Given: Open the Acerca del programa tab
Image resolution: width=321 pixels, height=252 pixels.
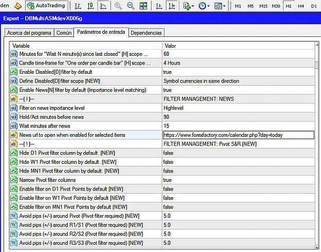Looking at the screenshot, I should pos(29,33).
